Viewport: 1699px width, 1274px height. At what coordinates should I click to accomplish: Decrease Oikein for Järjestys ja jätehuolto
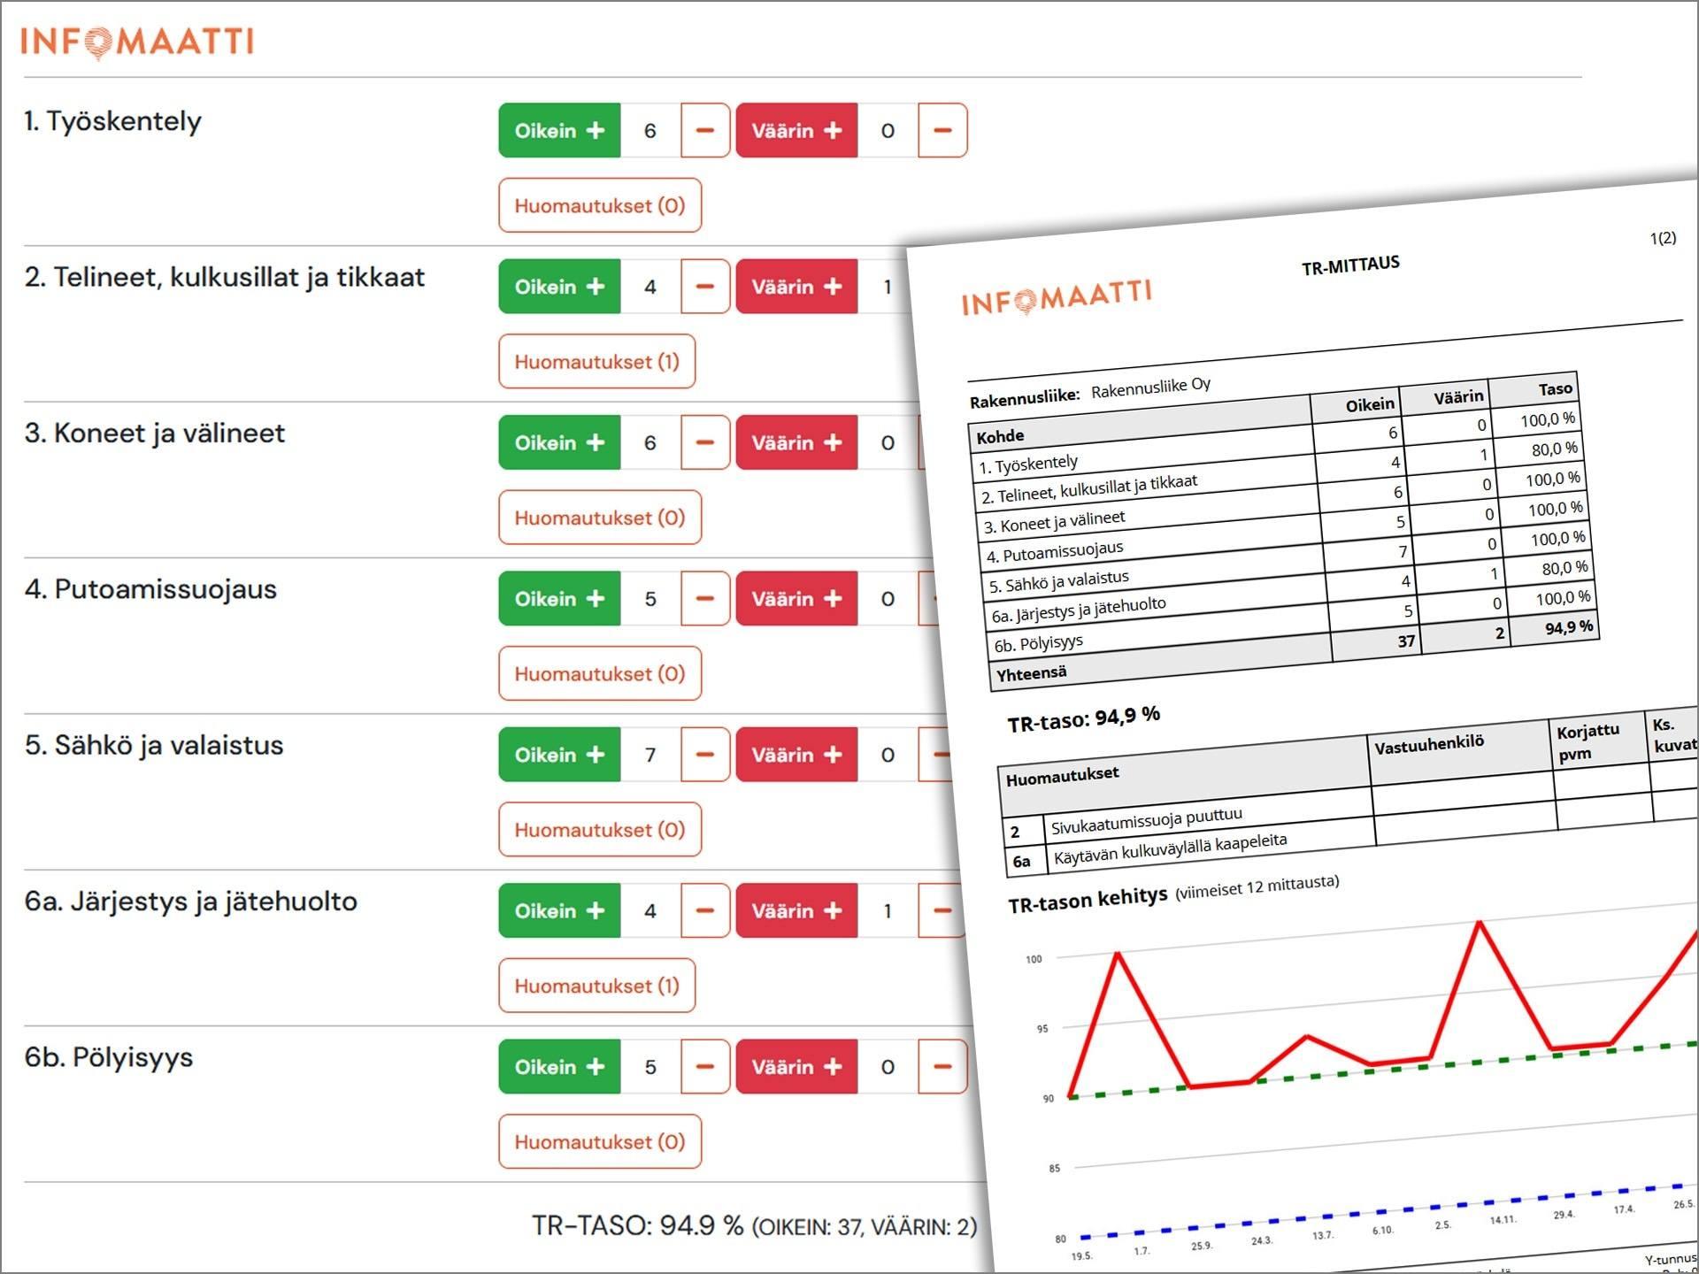[x=705, y=910]
